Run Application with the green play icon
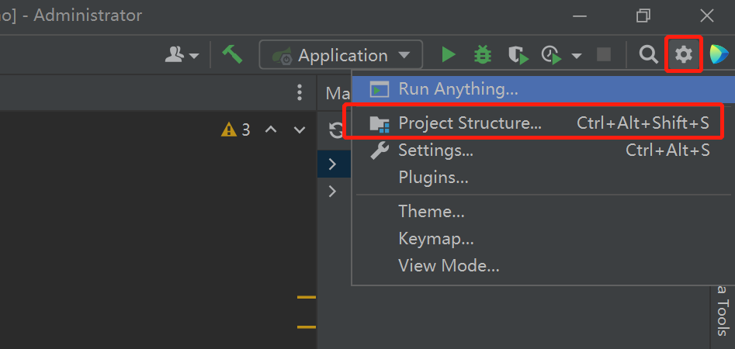Image resolution: width=735 pixels, height=349 pixels. pos(448,54)
